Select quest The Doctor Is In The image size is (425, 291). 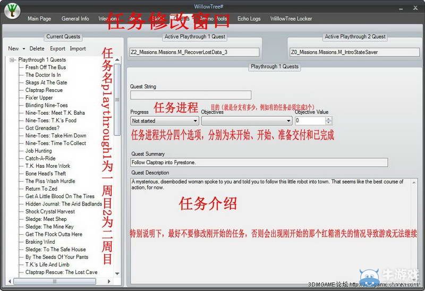(x=43, y=75)
